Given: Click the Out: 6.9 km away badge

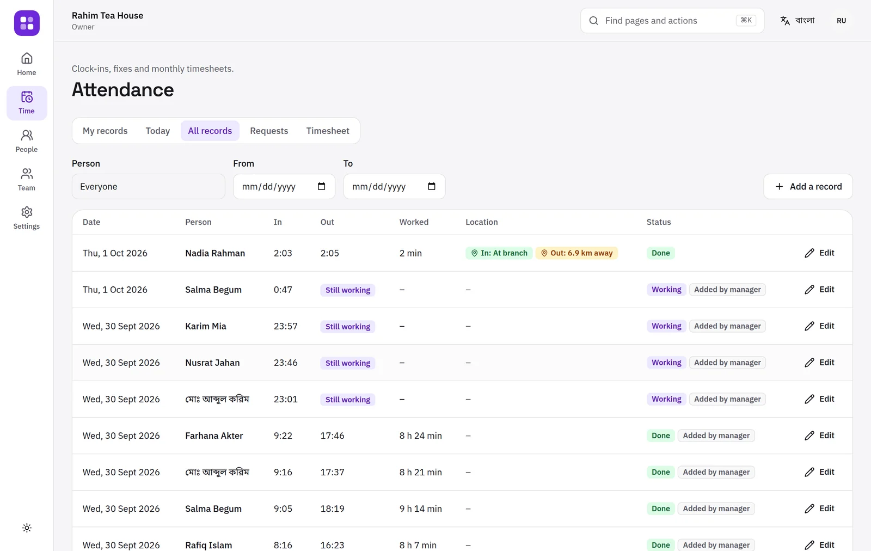Looking at the screenshot, I should (576, 253).
